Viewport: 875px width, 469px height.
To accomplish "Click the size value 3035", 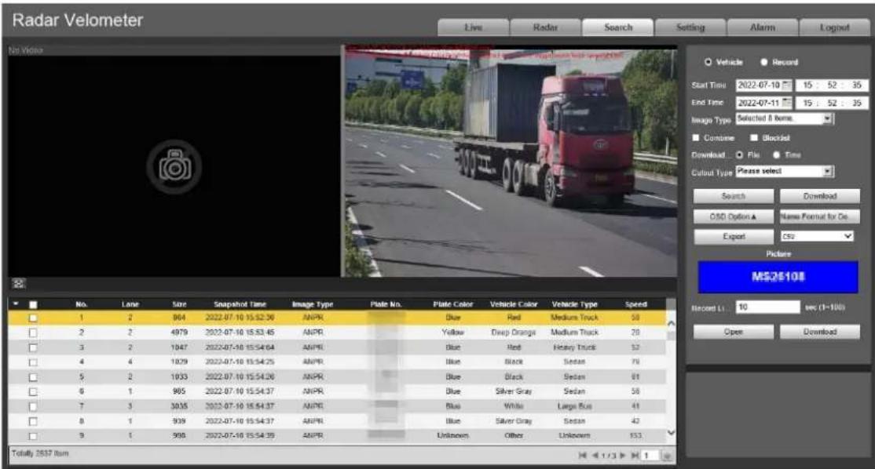I will point(179,406).
